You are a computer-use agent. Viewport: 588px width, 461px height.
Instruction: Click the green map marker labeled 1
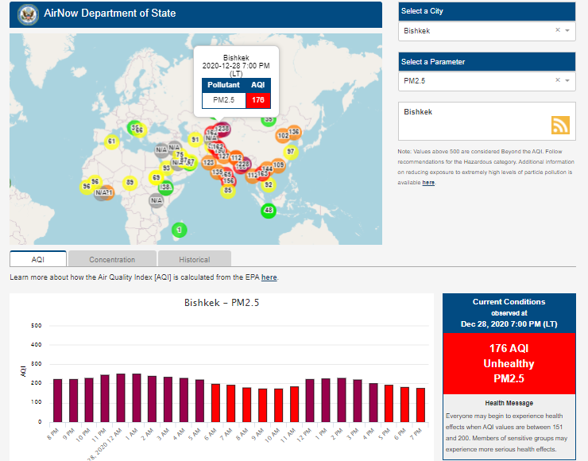180,230
